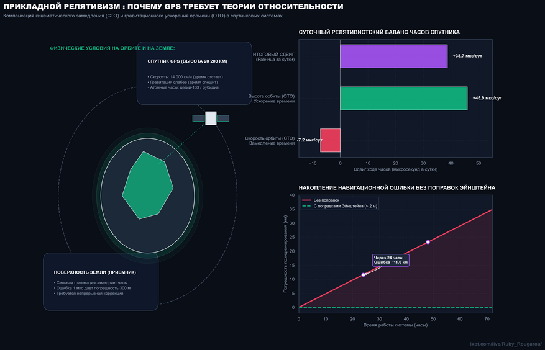Click the green polygon on Earth
Screen dimensions: 545x350
click(x=147, y=186)
